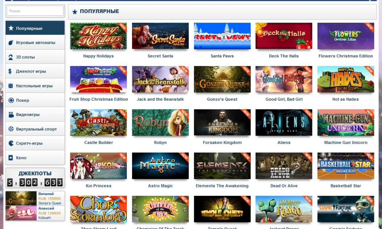Click the jackpot counter under ДЖЕКПОТЫ
This screenshot has height=229, width=382.
(35, 182)
